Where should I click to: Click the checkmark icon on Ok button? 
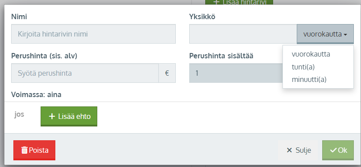click(333, 150)
